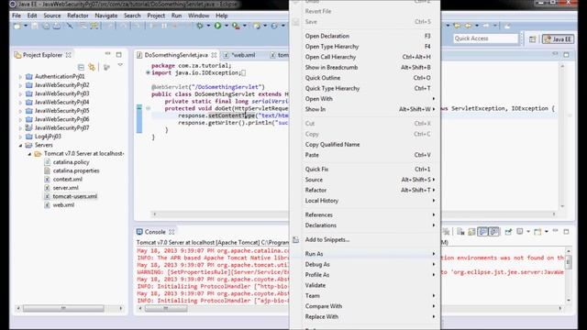Image resolution: width=587 pixels, height=330 pixels.
Task: Select catalina.policy file
Action: (x=72, y=162)
